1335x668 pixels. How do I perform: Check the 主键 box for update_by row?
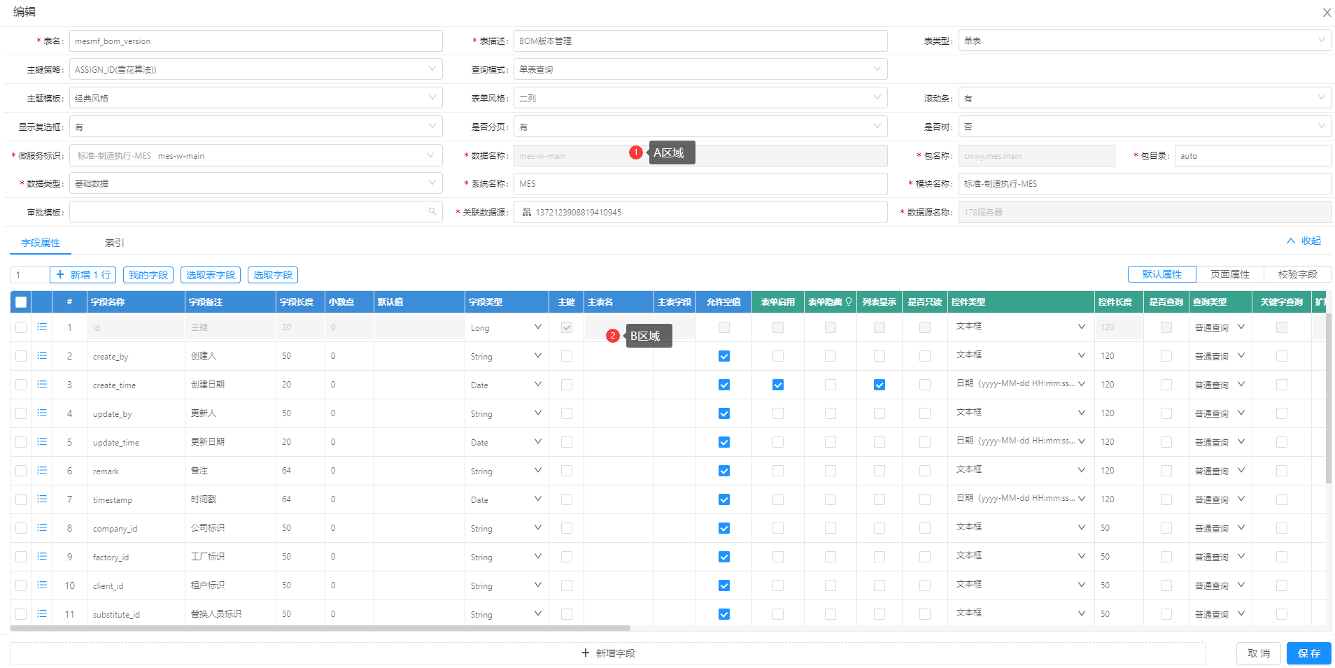[x=567, y=413]
